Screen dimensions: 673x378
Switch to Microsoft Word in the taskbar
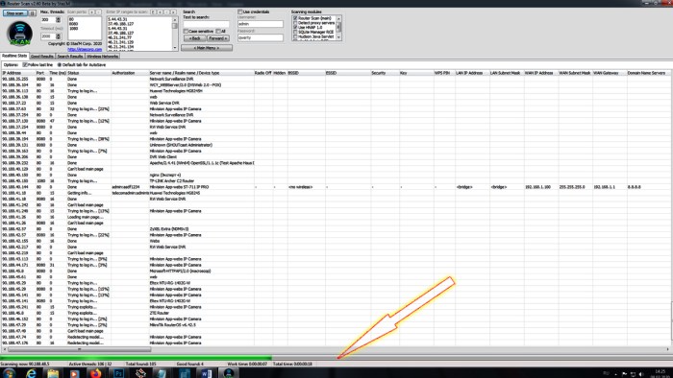(x=206, y=373)
